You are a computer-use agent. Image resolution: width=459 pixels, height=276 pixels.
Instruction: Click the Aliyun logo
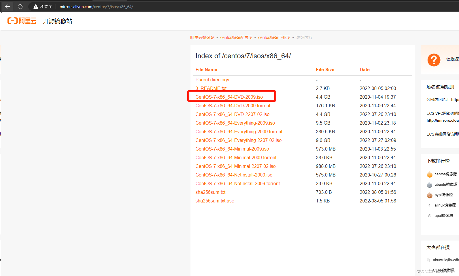tap(22, 21)
